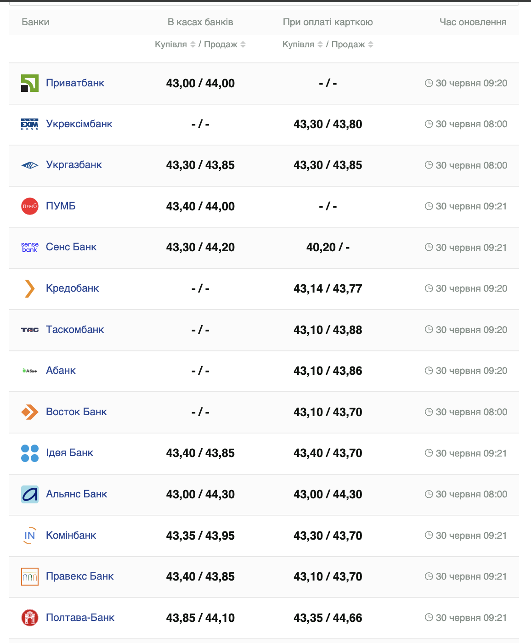Click the Privatbank green logo icon

[30, 83]
